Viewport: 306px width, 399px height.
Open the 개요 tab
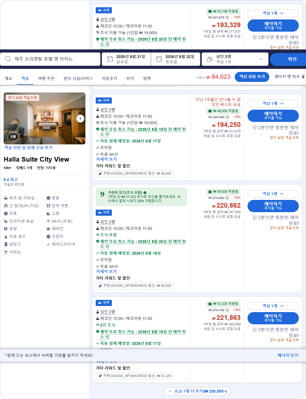[x=8, y=79]
